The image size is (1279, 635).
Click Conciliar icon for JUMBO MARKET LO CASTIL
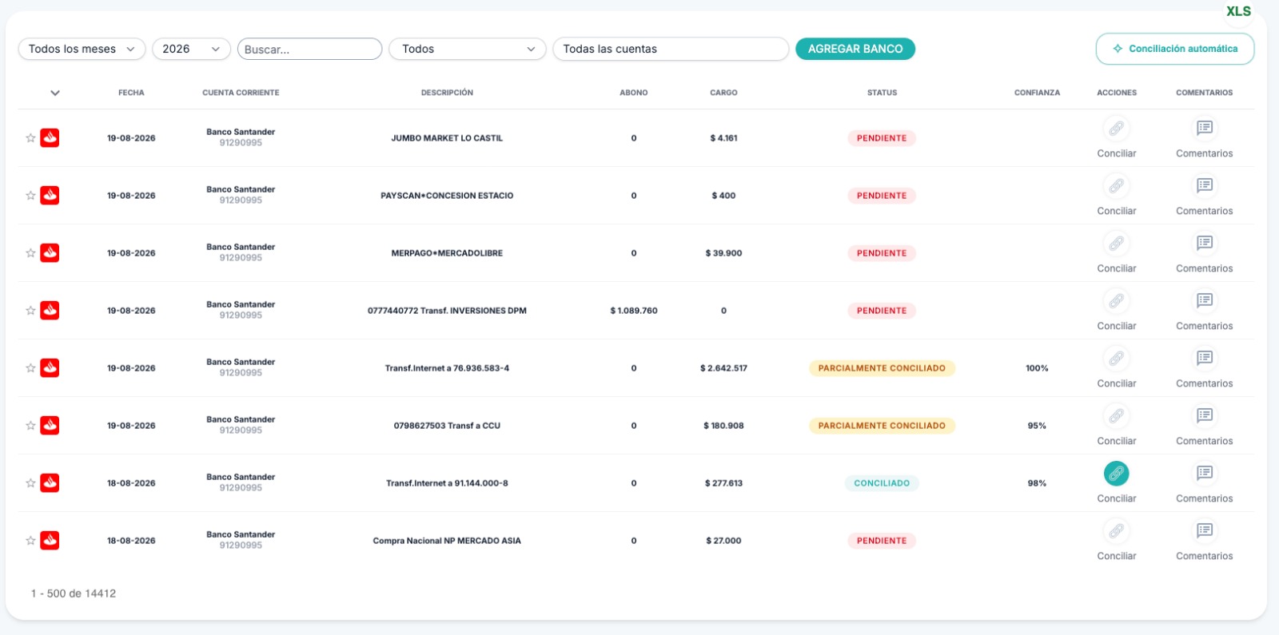(x=1116, y=129)
